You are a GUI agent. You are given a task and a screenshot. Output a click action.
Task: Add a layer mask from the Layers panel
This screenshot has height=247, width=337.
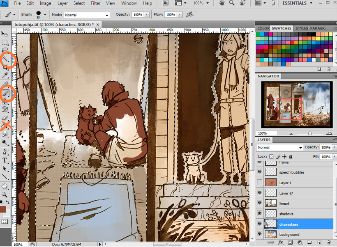291,242
